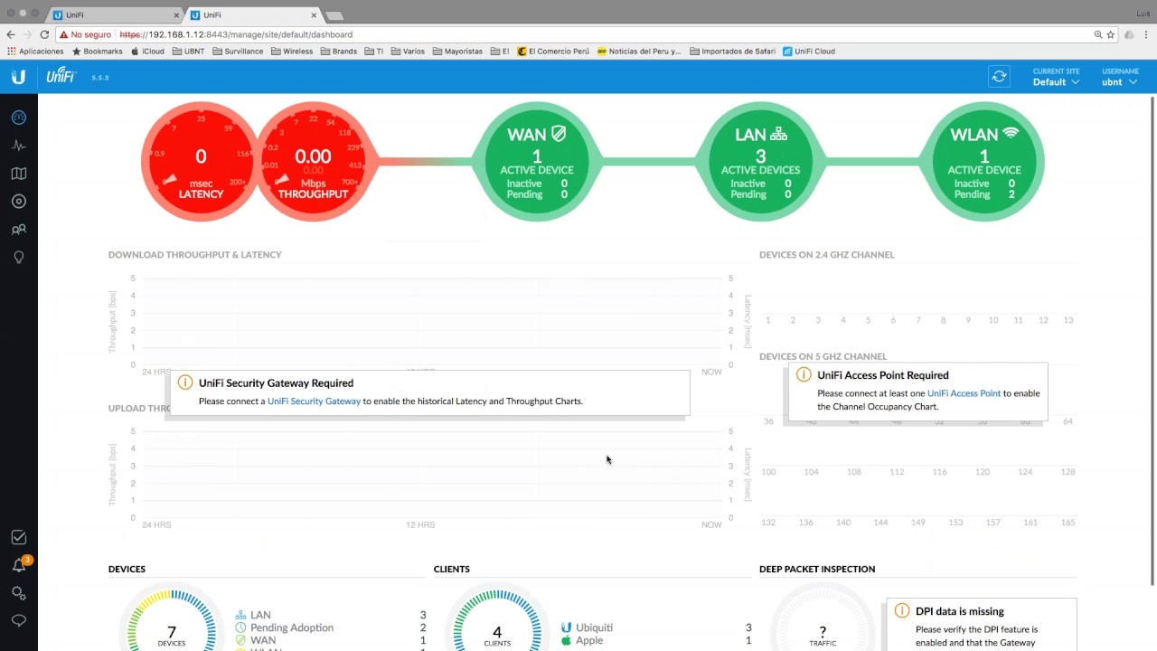Open a new browser tab
This screenshot has width=1157, height=651.
[x=334, y=15]
